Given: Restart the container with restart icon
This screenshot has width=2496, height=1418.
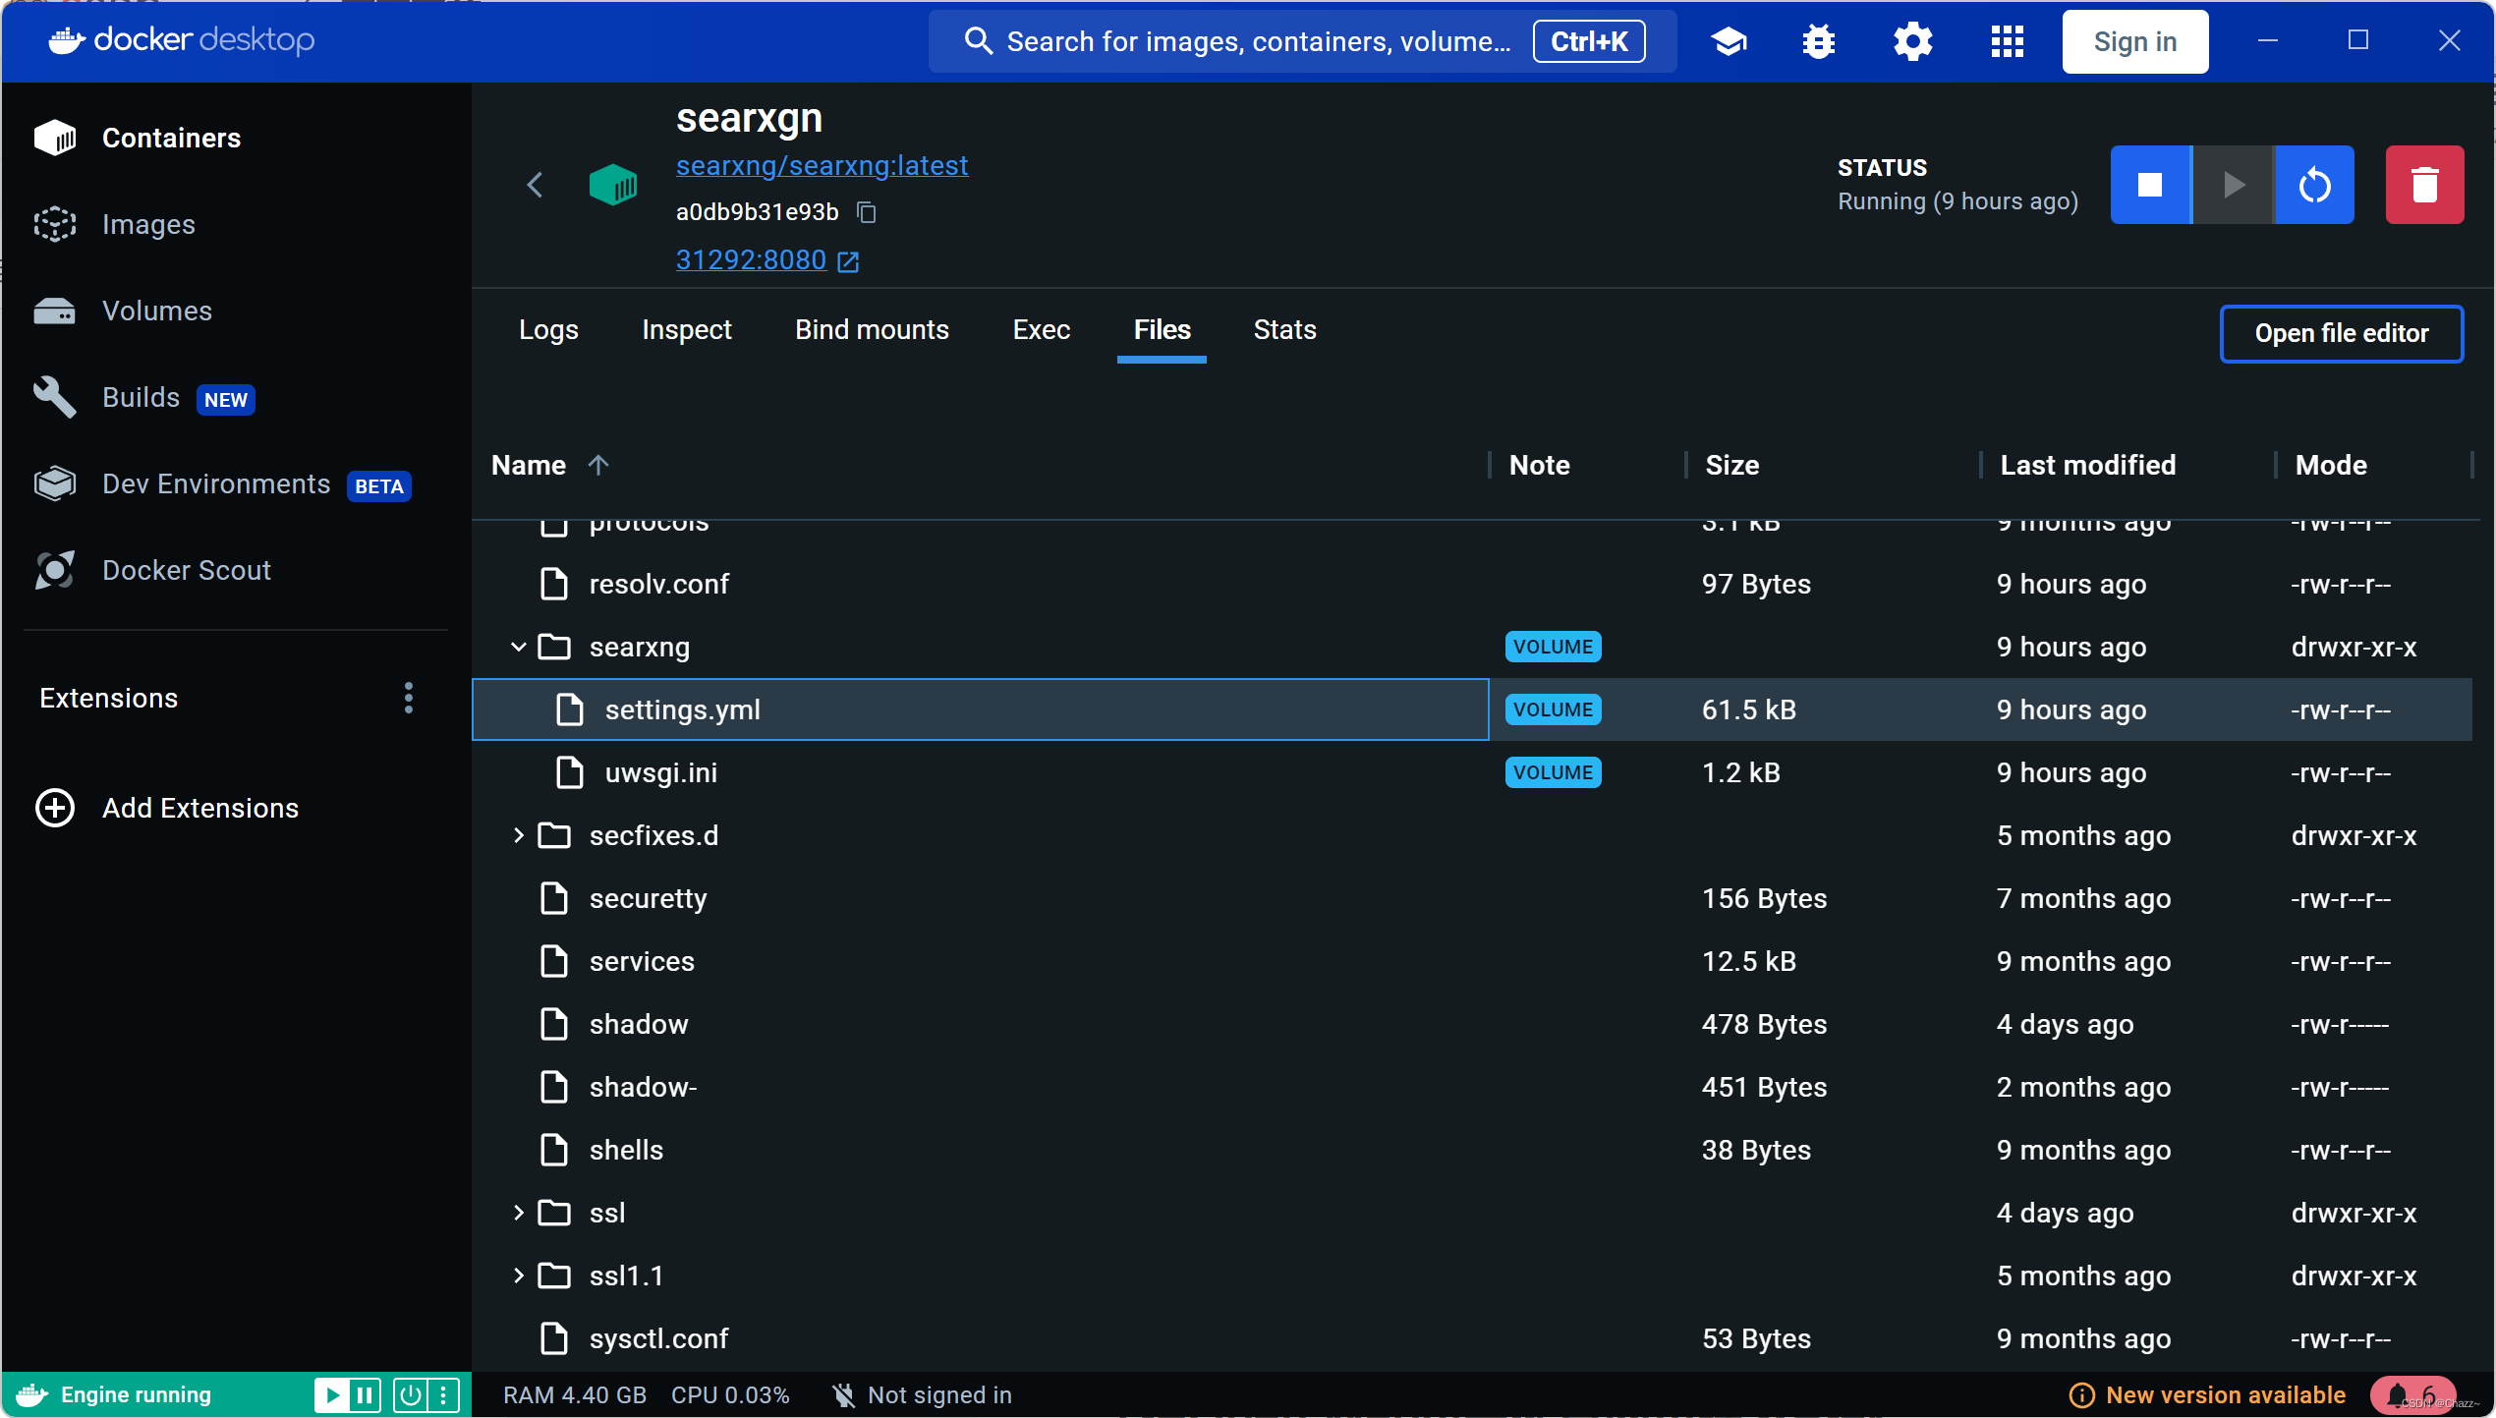Looking at the screenshot, I should point(2314,185).
